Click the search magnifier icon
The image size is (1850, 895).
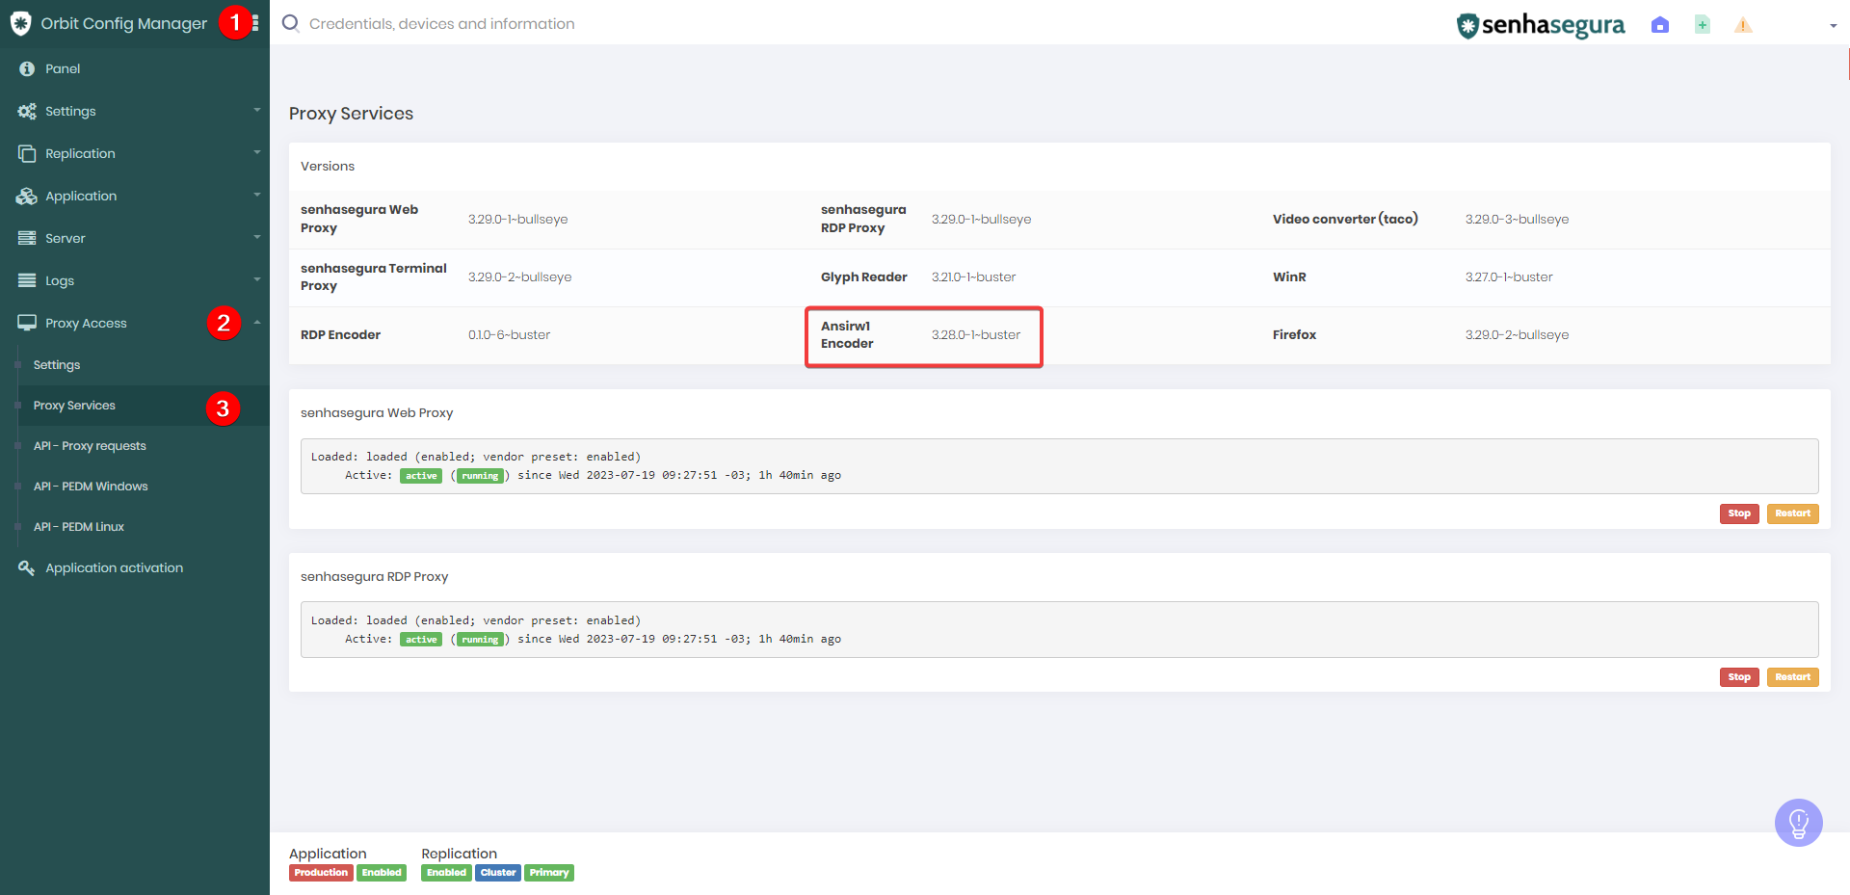(290, 23)
